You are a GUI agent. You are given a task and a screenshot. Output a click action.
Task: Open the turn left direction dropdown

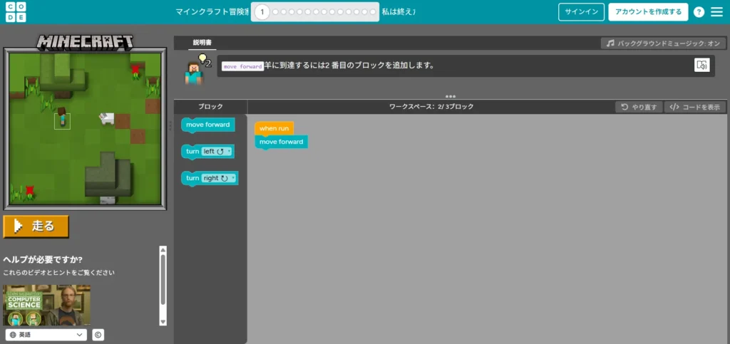217,151
